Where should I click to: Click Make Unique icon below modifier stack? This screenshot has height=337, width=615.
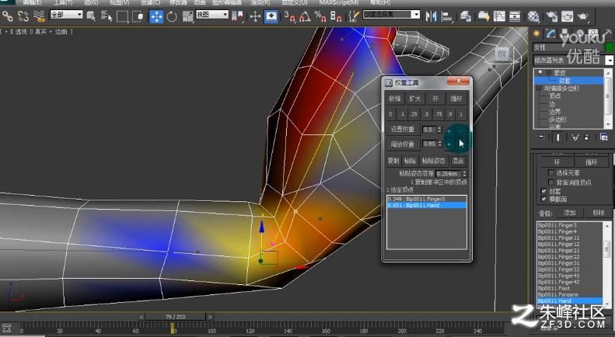point(575,137)
